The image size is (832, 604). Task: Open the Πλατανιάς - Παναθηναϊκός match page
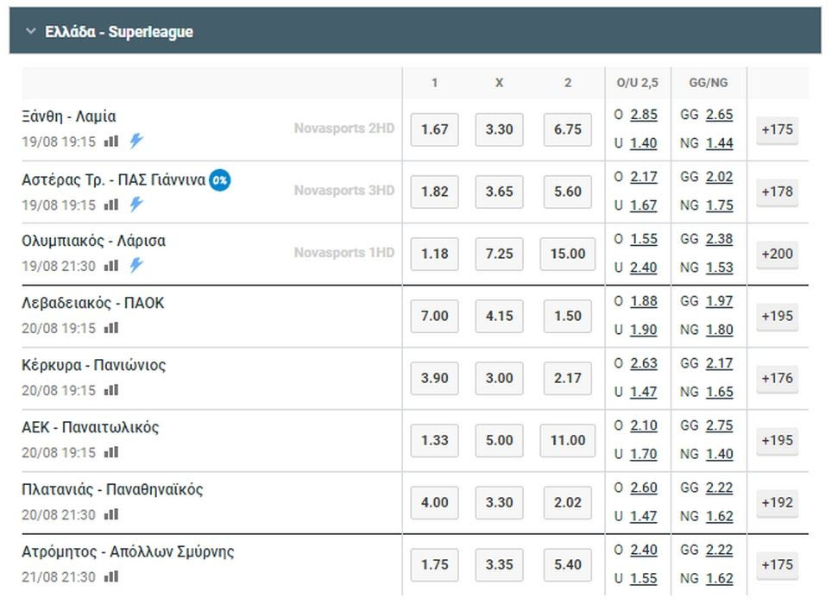pyautogui.click(x=112, y=489)
